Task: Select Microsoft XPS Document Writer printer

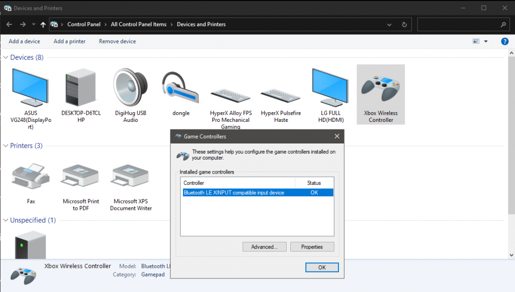Action: [131, 187]
